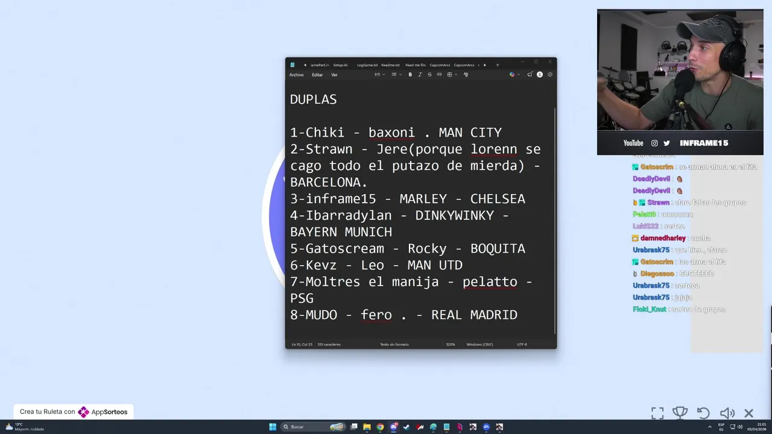Open the EA app from taskbar
The image size is (772, 434).
[486, 427]
